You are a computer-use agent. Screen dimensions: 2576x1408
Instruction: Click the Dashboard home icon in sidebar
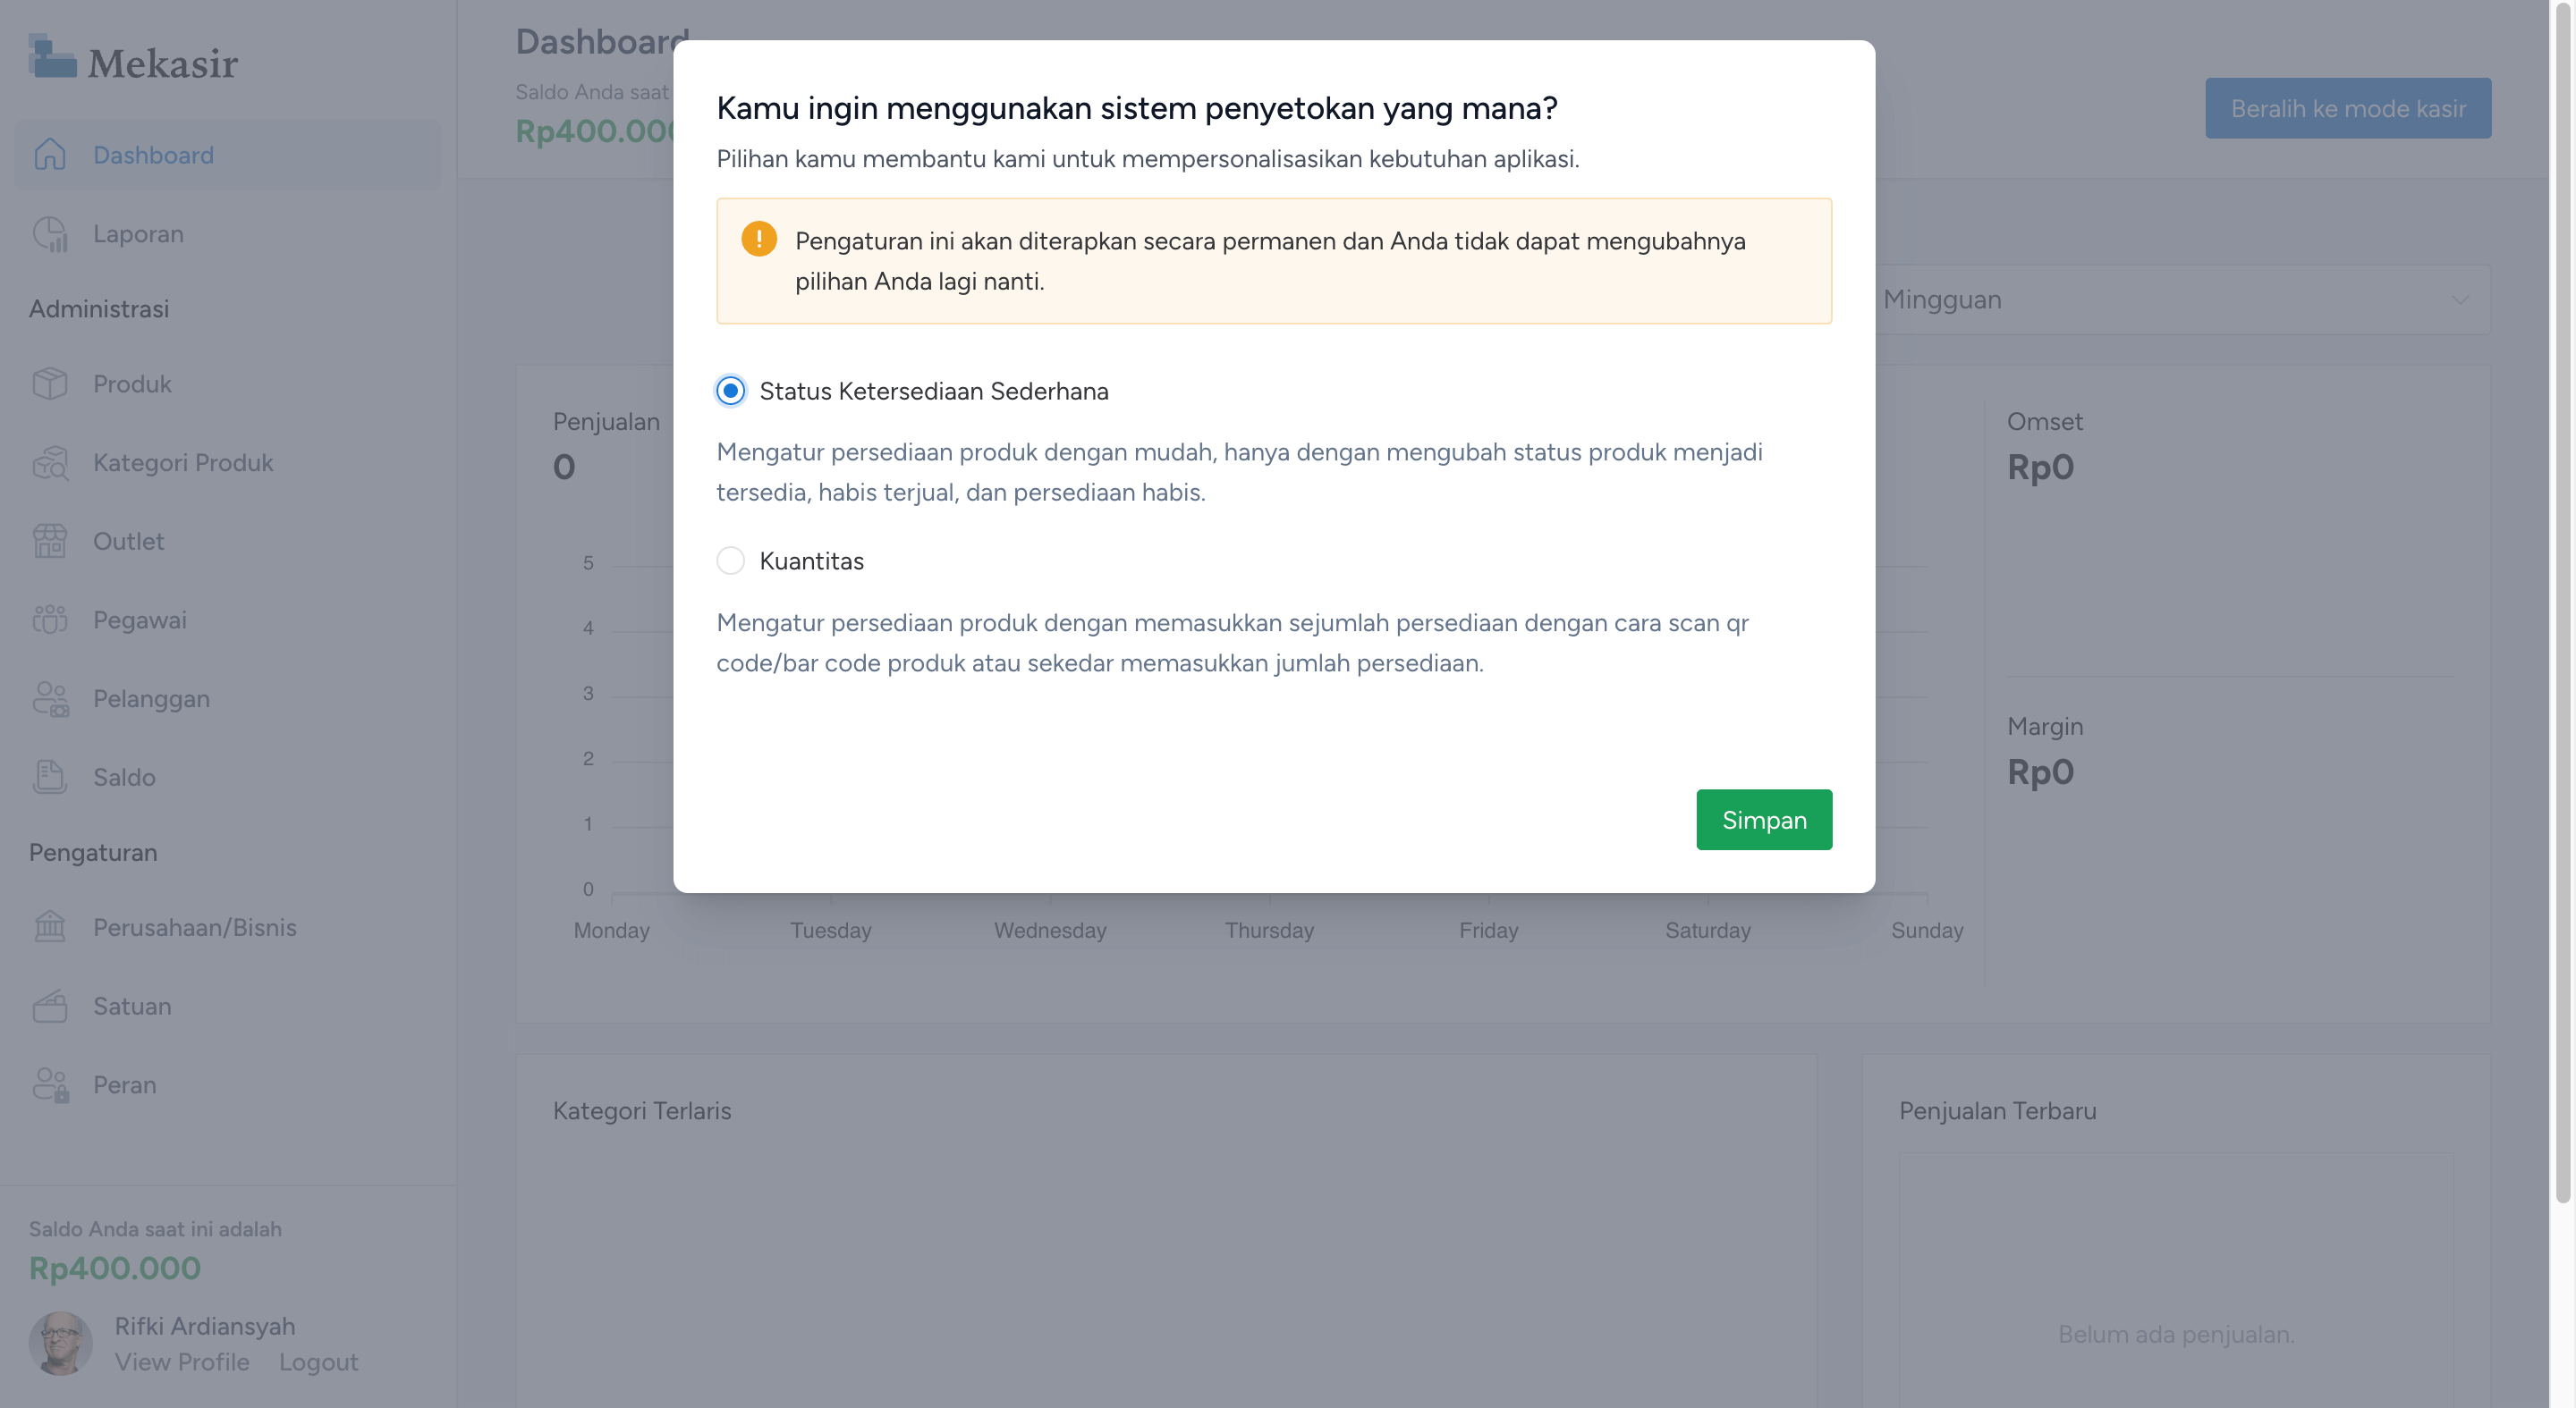click(49, 155)
